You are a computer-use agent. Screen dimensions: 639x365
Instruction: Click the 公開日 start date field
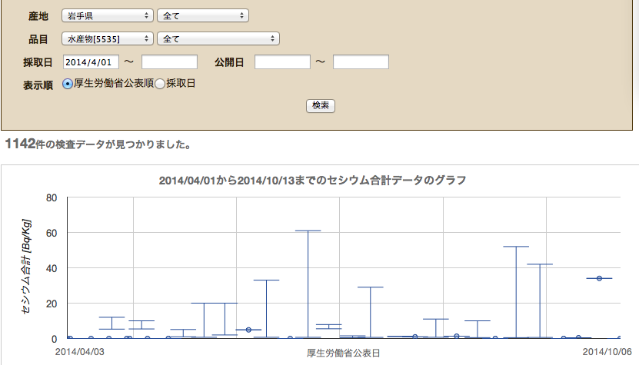282,61
